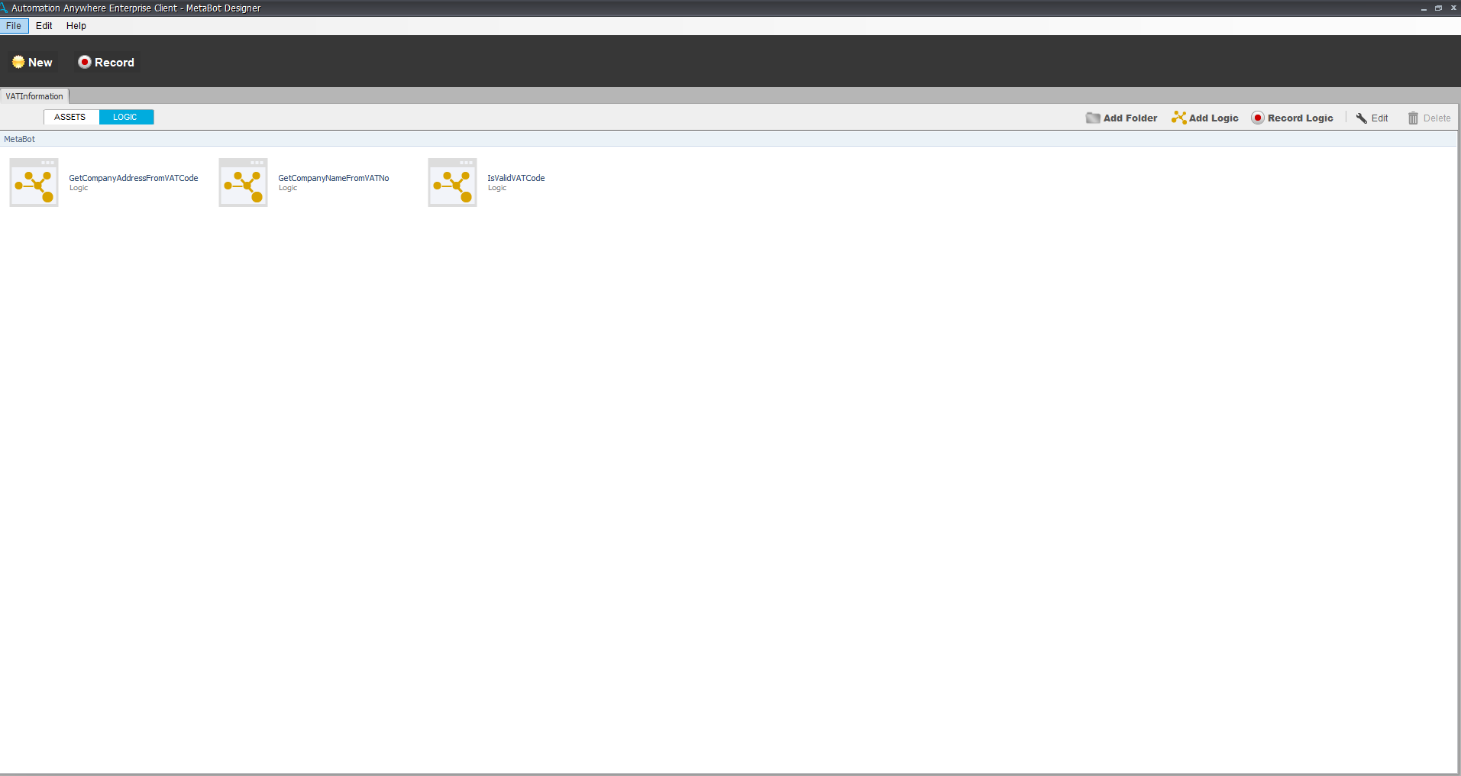The image size is (1461, 776).
Task: Click the Record Logic button label
Action: 1301,118
